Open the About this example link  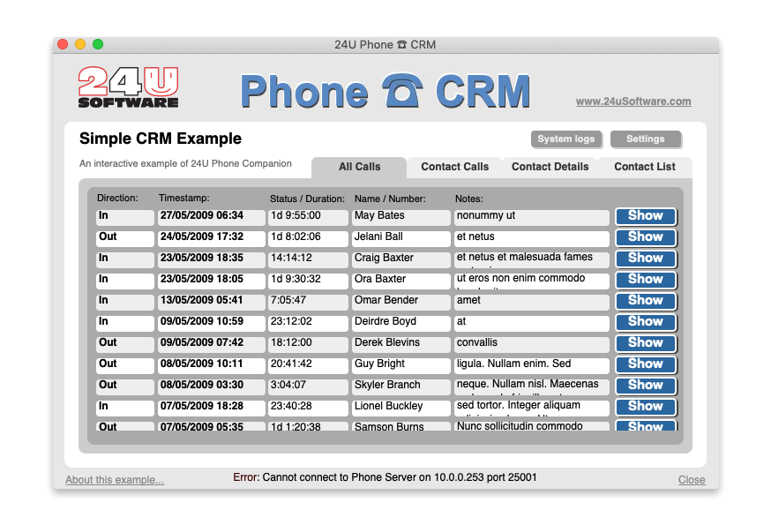[x=115, y=480]
